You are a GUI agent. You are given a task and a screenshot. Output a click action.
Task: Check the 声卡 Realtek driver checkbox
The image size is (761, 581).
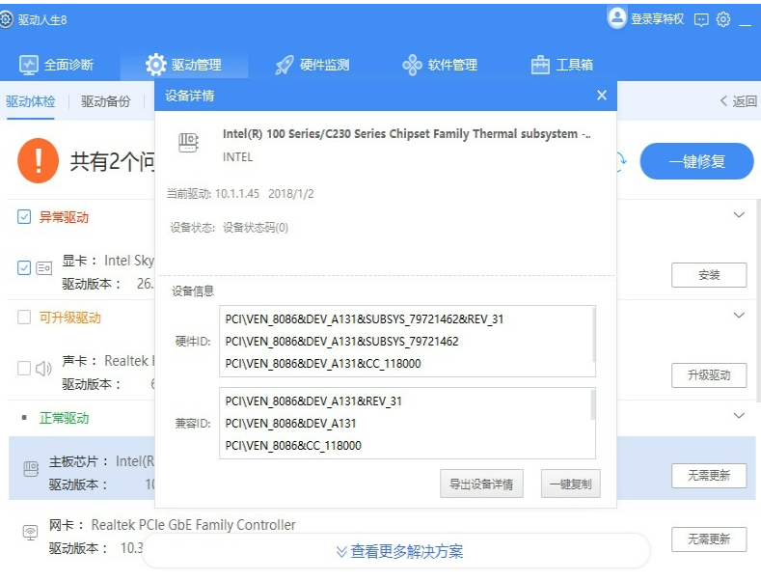[x=24, y=369]
